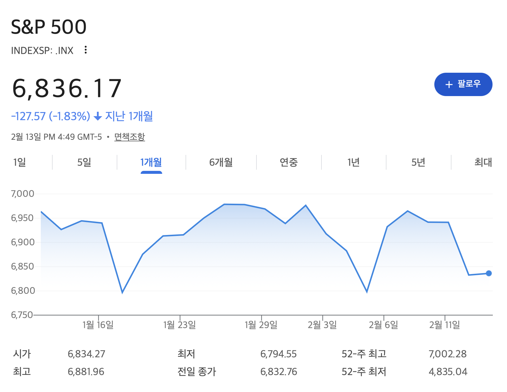Open the 면책조항 disclaimer link

tap(129, 137)
